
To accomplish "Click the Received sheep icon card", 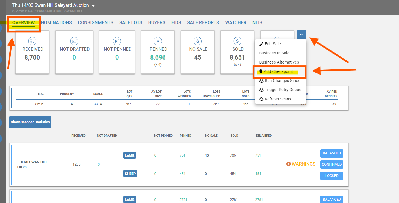I will (33, 41).
